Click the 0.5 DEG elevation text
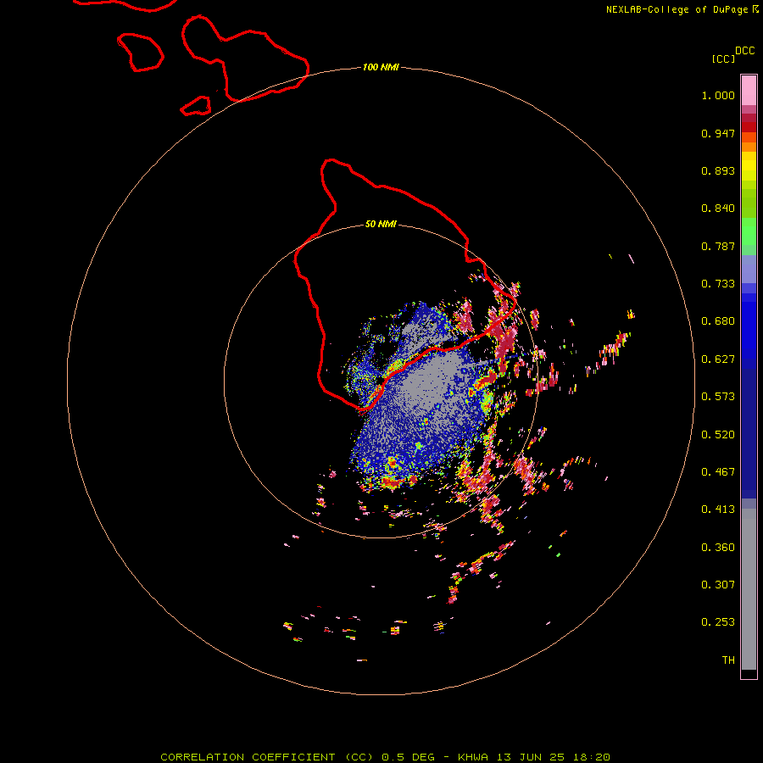 tap(409, 757)
